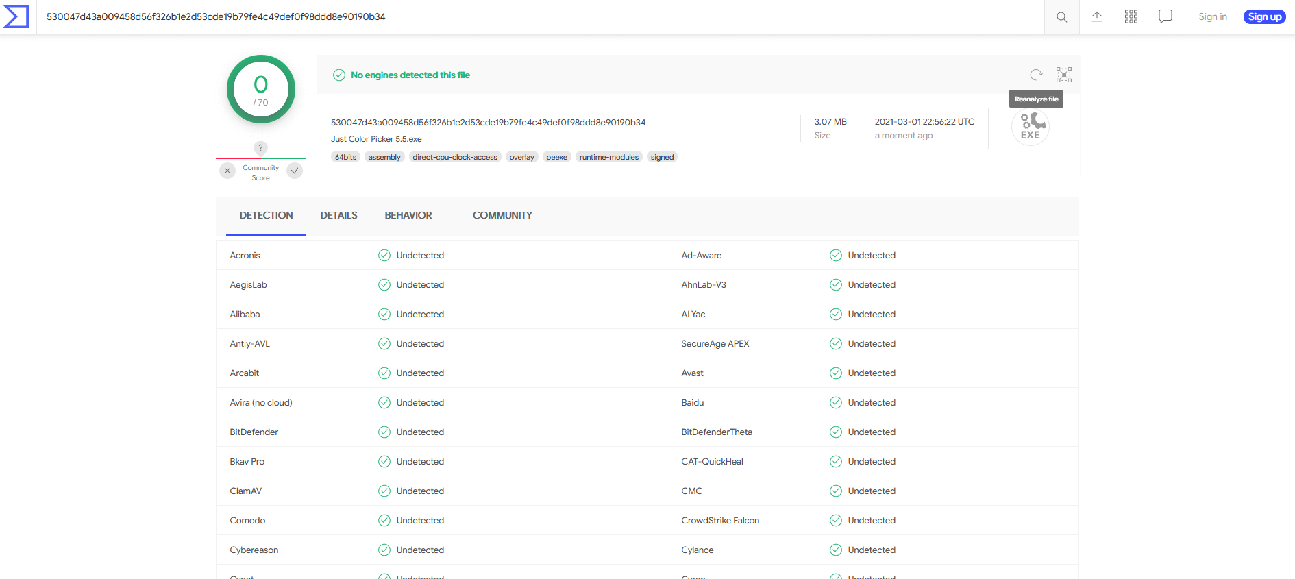Open the upload file icon
This screenshot has height=579, width=1295.
pos(1097,16)
